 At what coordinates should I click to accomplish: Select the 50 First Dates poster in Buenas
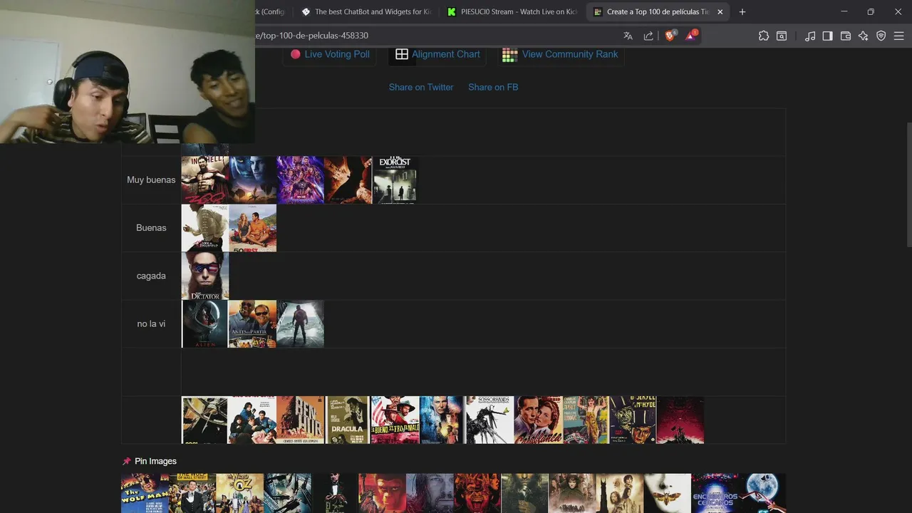(x=252, y=228)
